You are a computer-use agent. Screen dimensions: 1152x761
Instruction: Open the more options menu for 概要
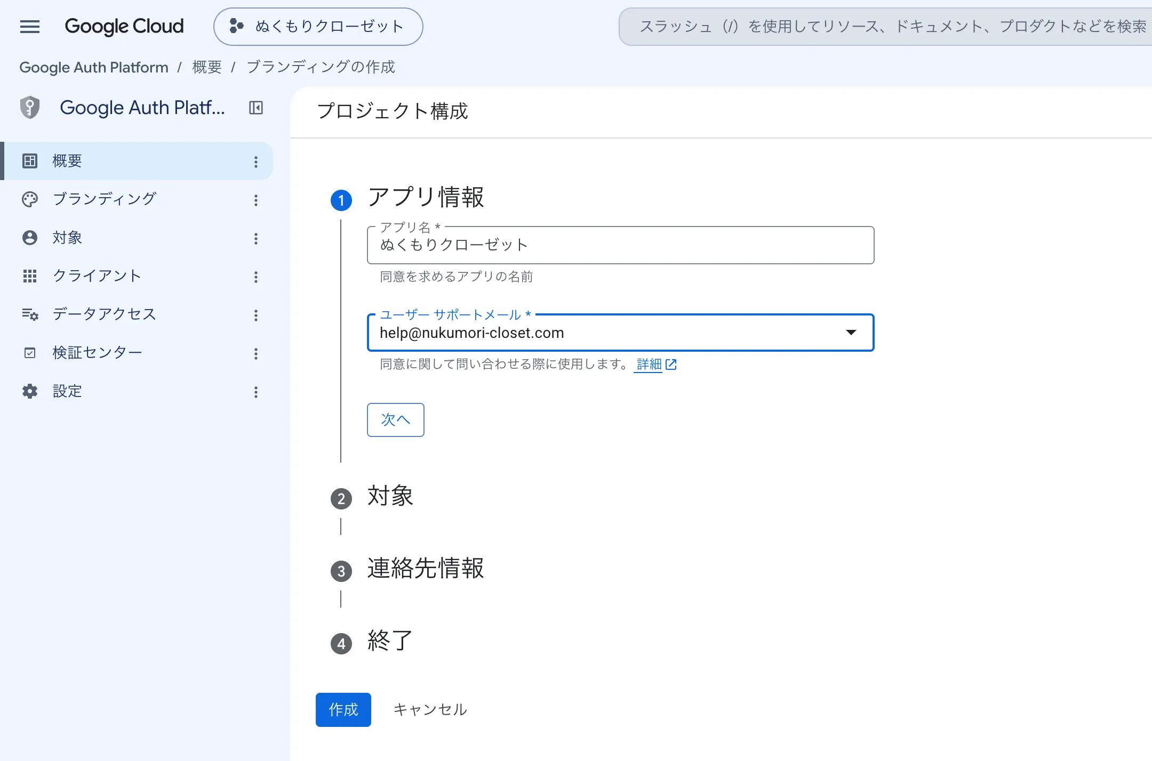click(256, 161)
